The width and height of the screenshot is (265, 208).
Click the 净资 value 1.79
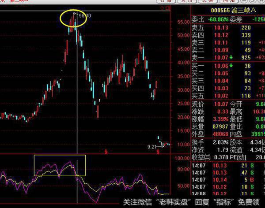(223, 150)
